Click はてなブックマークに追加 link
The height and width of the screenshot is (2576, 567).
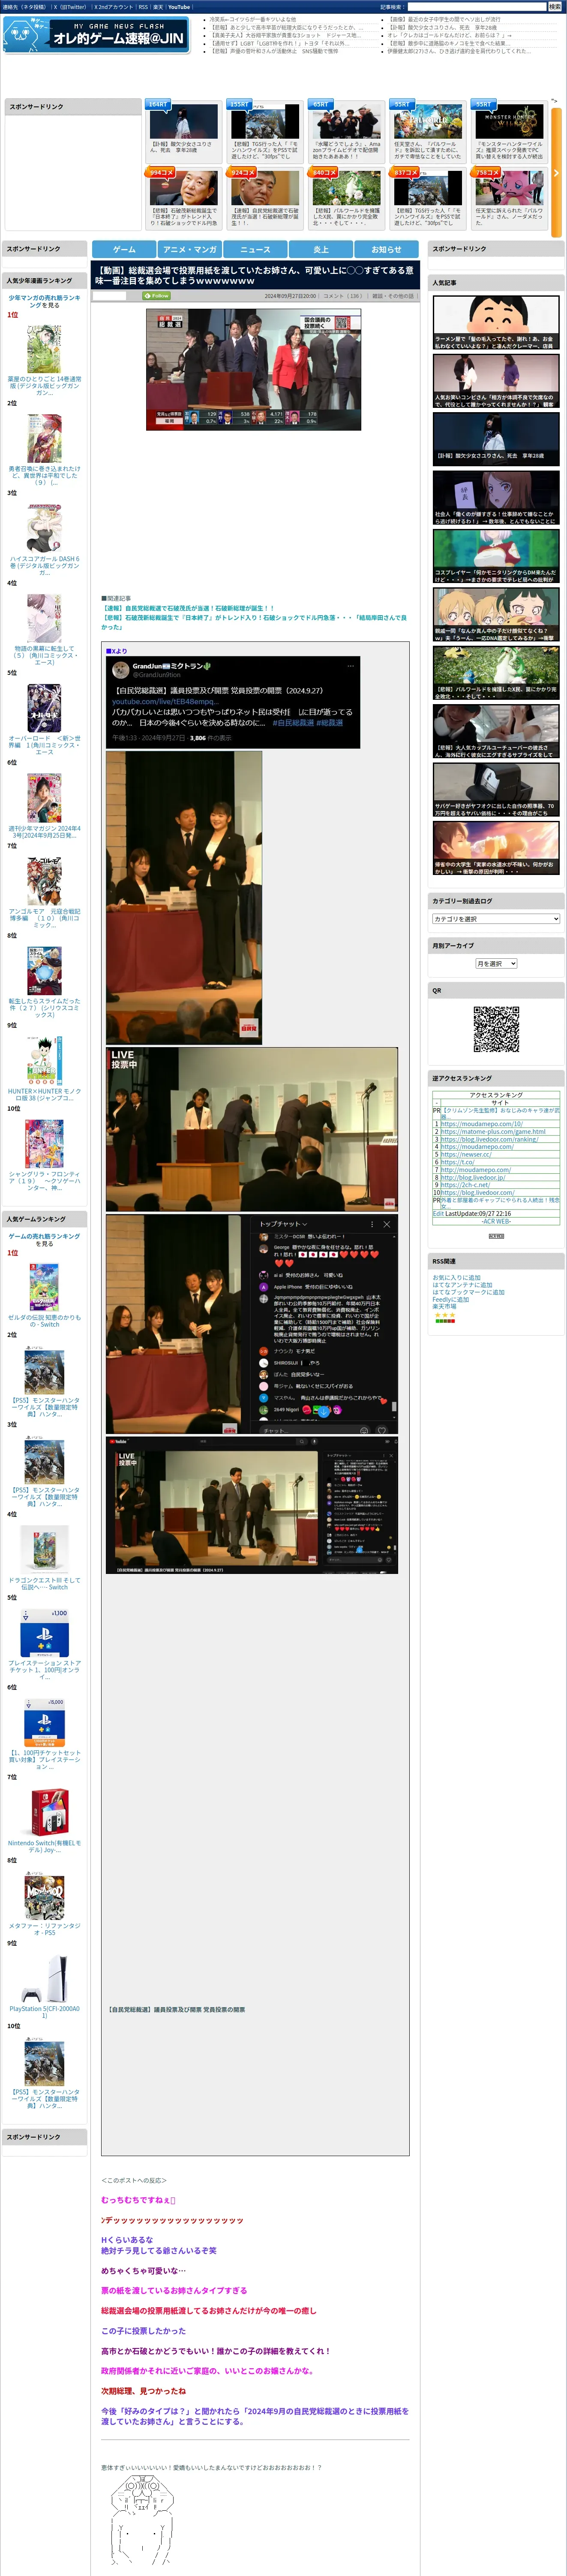(468, 1292)
